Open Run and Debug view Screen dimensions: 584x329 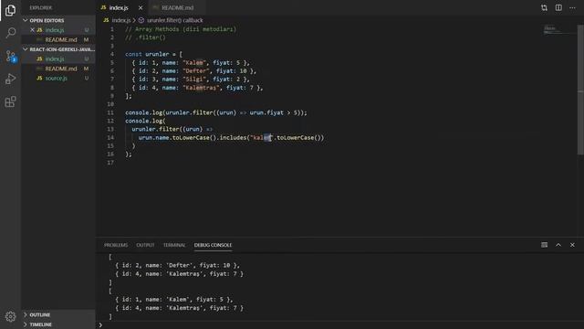pos(10,79)
